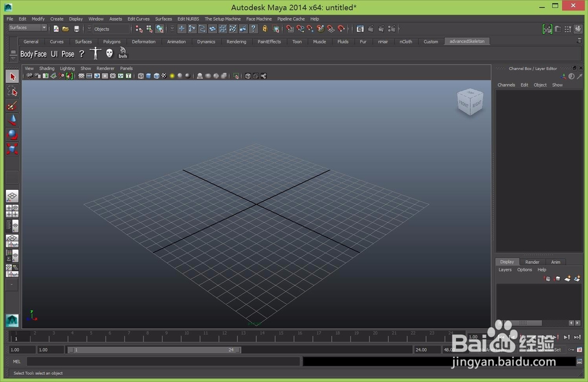This screenshot has height=382, width=588.
Task: Select the Scale tool in toolbox
Action: (x=12, y=149)
